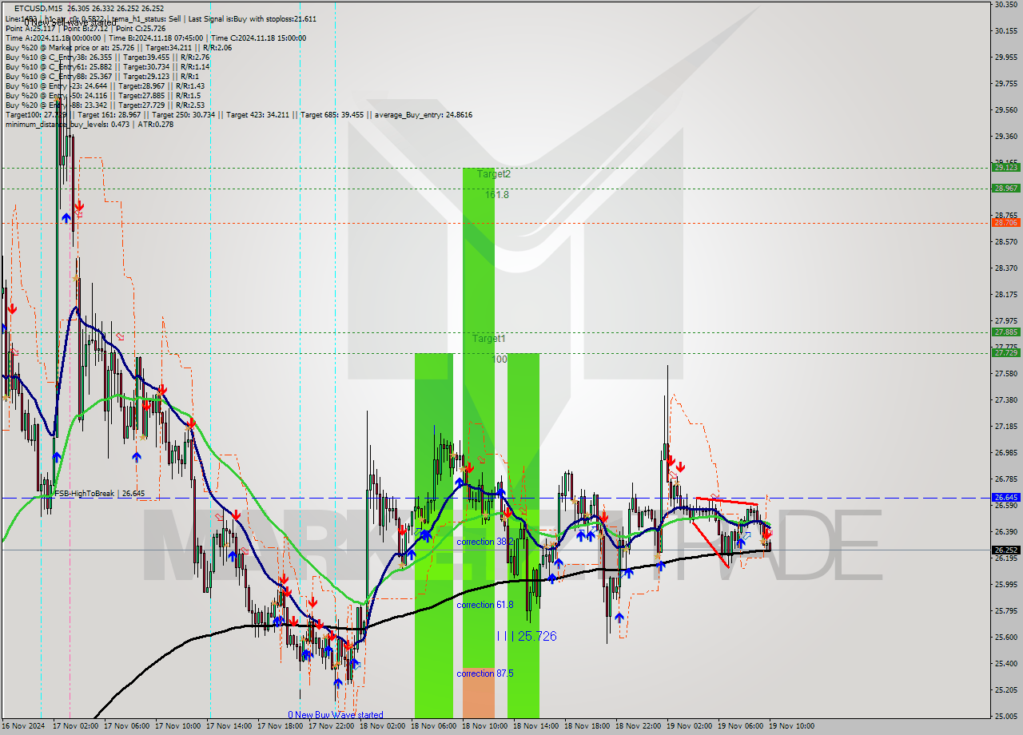
Task: Click the 'Buy %20 @ Market price or at: 25.726' line
Action: [118, 48]
